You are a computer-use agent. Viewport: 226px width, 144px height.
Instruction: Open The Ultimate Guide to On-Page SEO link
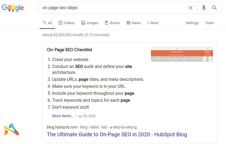[x=117, y=134]
